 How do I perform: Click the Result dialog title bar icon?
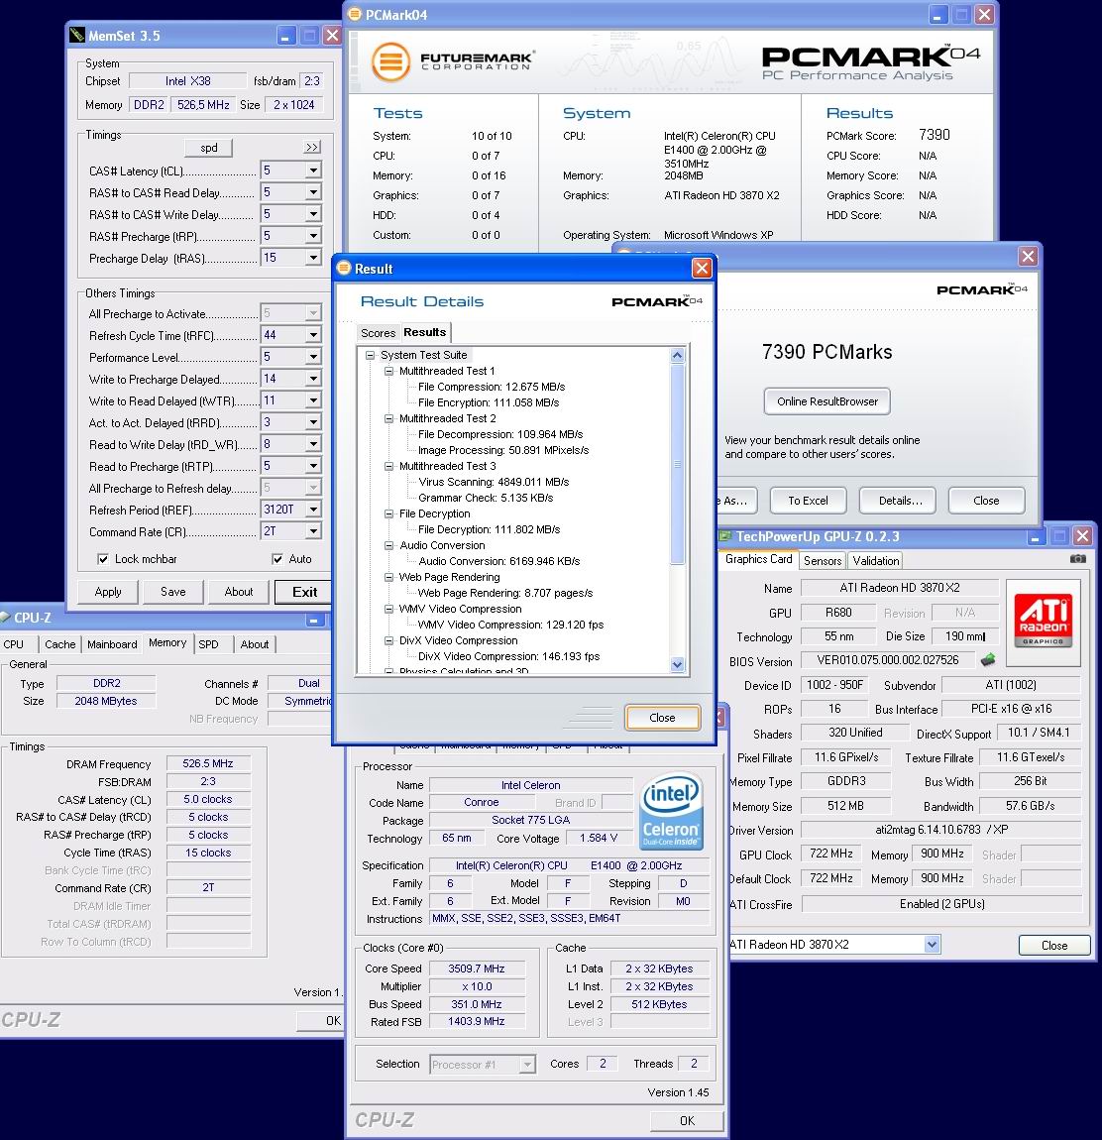(x=345, y=269)
